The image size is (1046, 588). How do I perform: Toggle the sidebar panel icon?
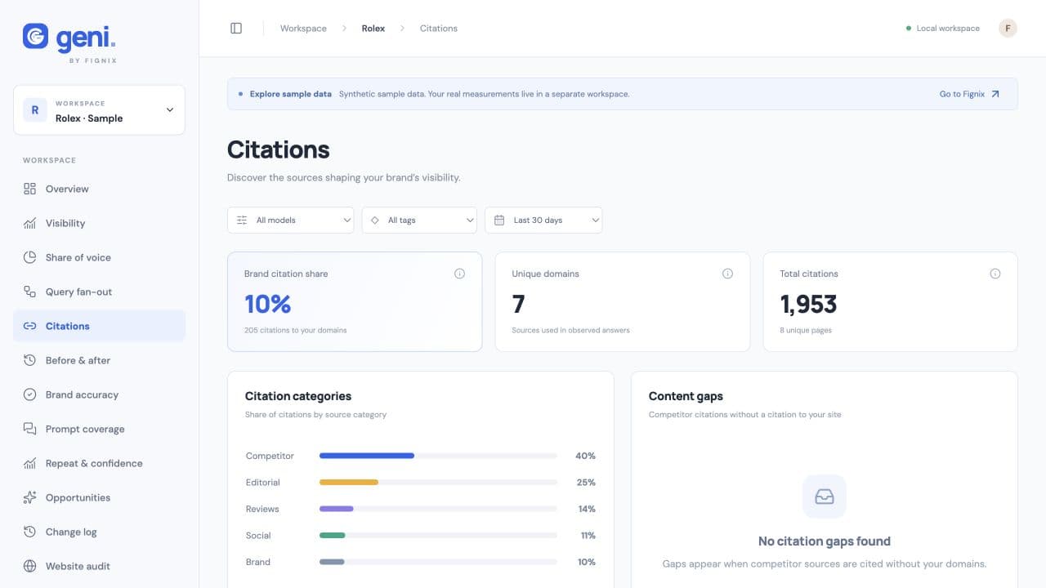point(236,29)
